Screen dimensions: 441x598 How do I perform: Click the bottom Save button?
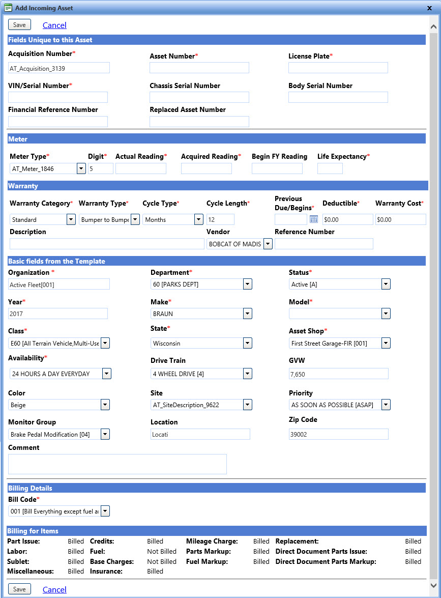pyautogui.click(x=19, y=589)
